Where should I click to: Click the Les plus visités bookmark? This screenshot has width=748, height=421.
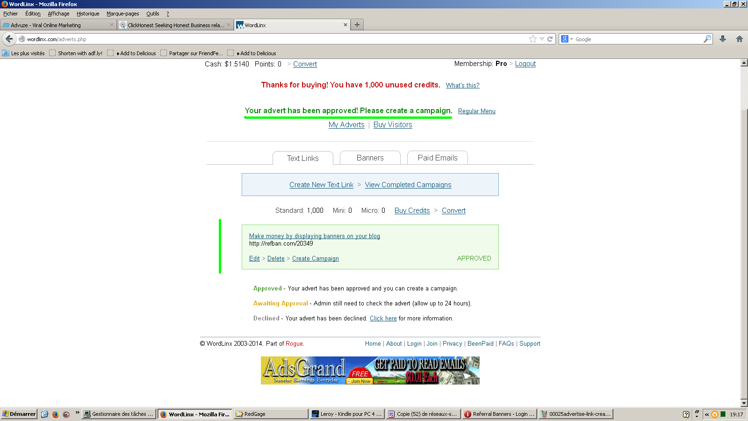coord(23,53)
